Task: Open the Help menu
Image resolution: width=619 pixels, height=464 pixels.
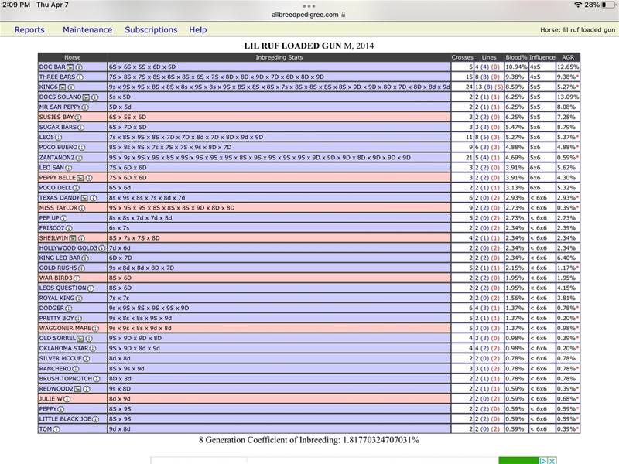Action: tap(198, 30)
